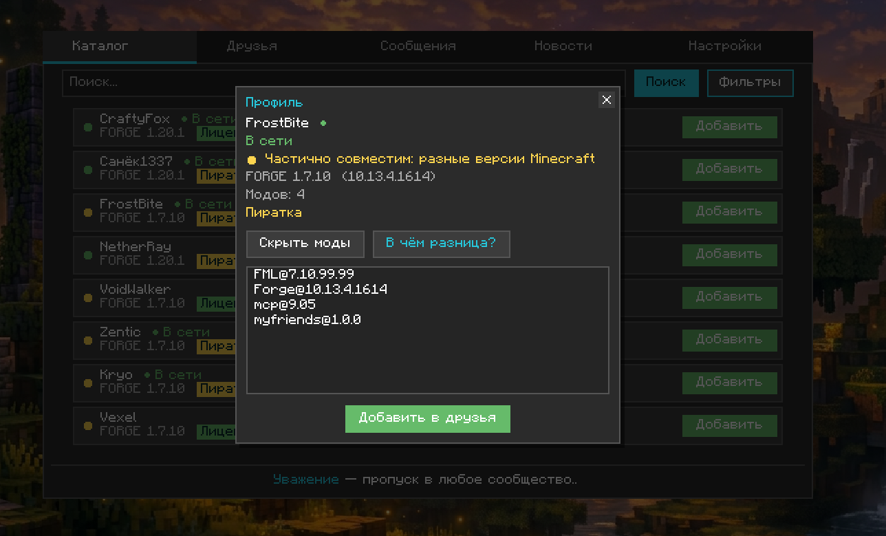Click the yellow status dot beside Zentic
Viewport: 886px width, 536px height.
[x=88, y=341]
